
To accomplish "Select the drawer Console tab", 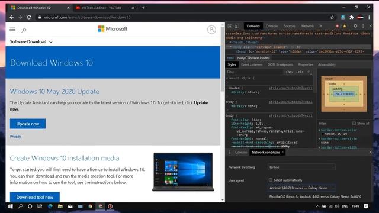I will [241, 153].
